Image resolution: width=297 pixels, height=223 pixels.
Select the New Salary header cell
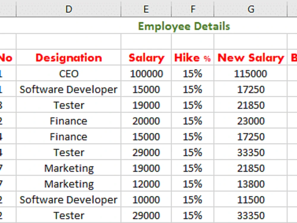coord(251,58)
